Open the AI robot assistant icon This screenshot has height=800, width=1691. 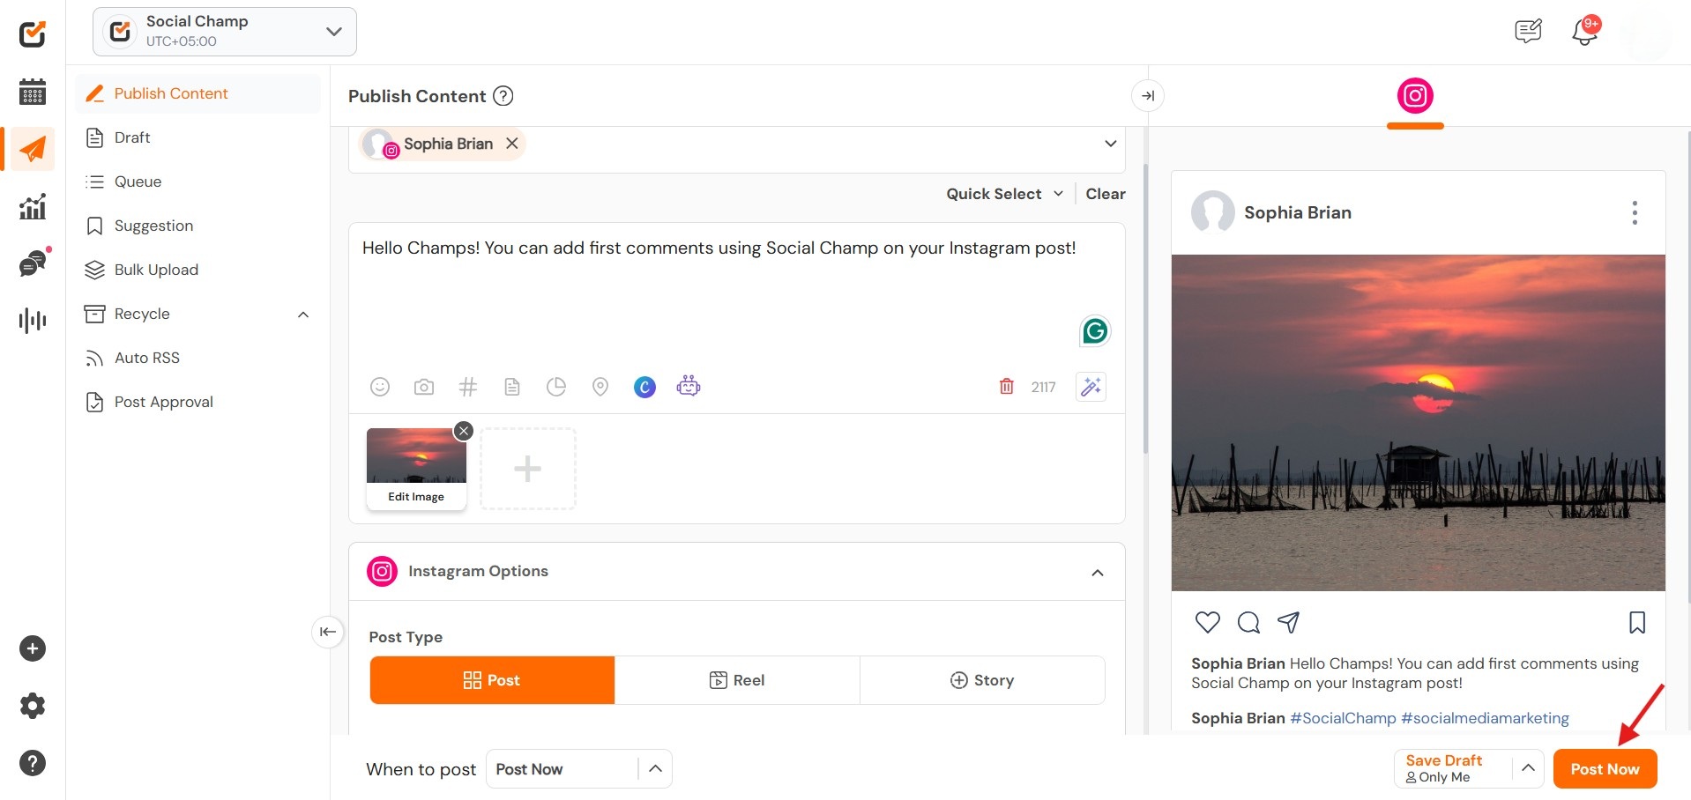(689, 386)
